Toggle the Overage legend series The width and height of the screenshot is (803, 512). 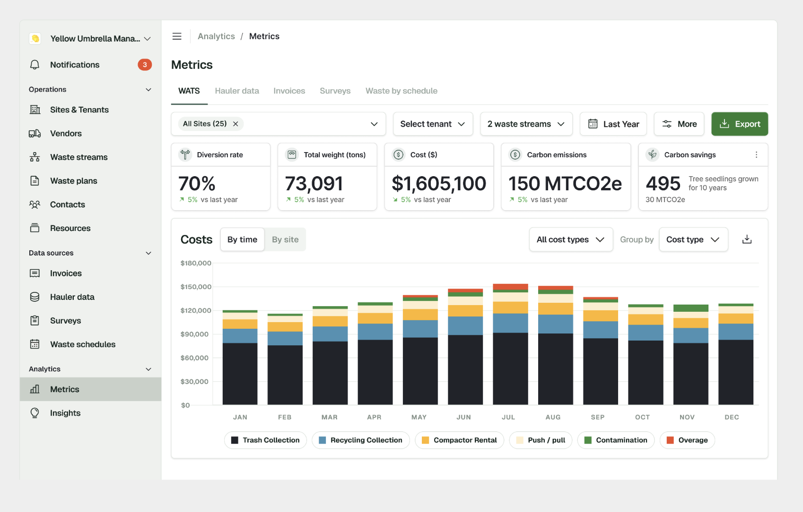(687, 440)
